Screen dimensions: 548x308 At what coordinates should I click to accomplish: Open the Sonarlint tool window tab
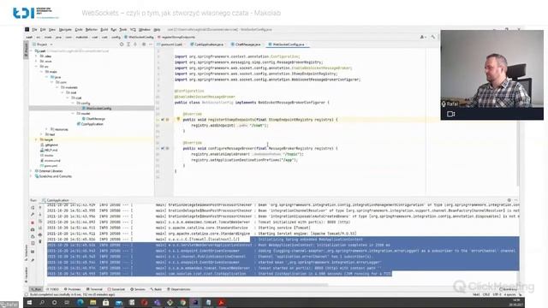pos(116,289)
